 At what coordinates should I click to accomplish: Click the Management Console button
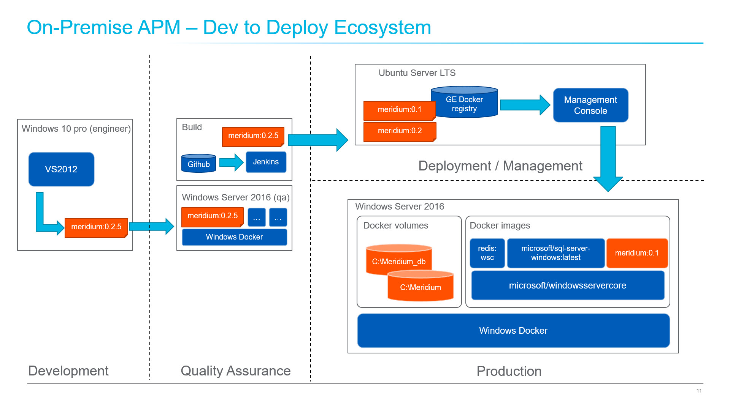point(590,105)
